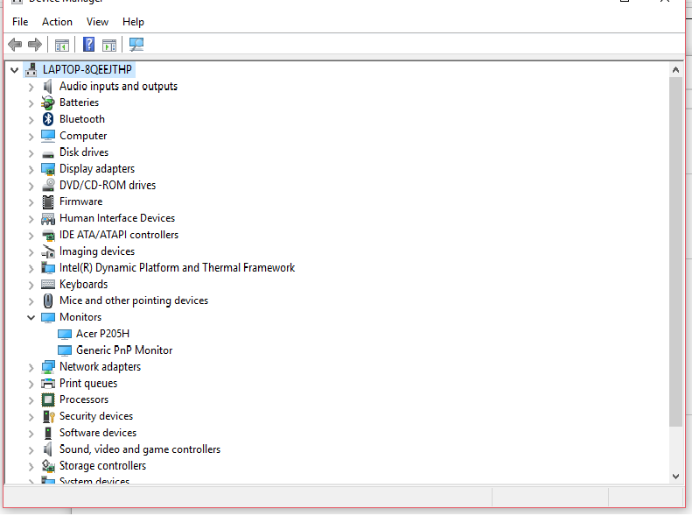Select the Security devices label
The width and height of the screenshot is (692, 516).
96,416
